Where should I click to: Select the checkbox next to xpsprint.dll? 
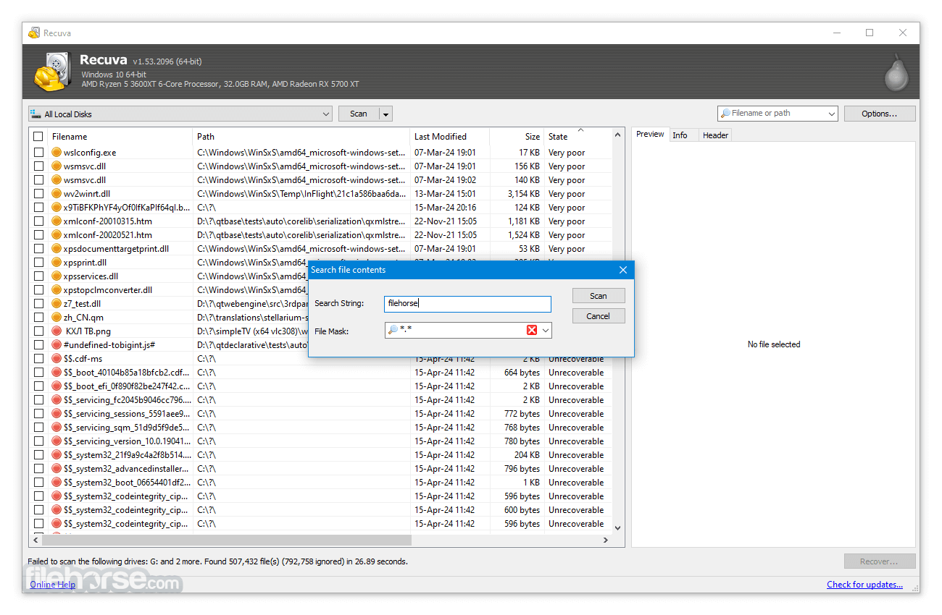pos(38,263)
